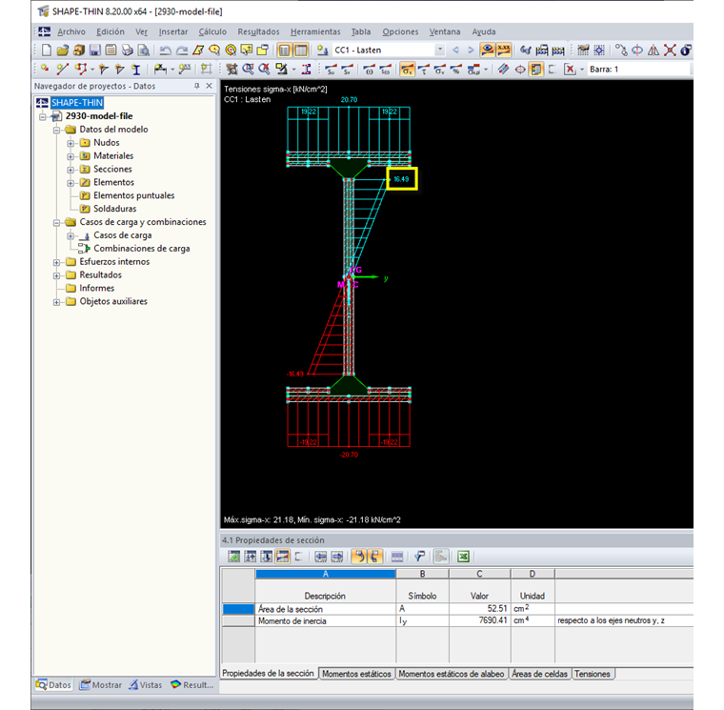Close the project navigator panel
Viewport: 724px width, 710px height.
point(210,86)
